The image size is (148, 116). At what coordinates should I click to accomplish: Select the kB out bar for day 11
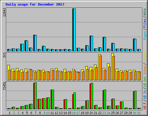pos(53,99)
